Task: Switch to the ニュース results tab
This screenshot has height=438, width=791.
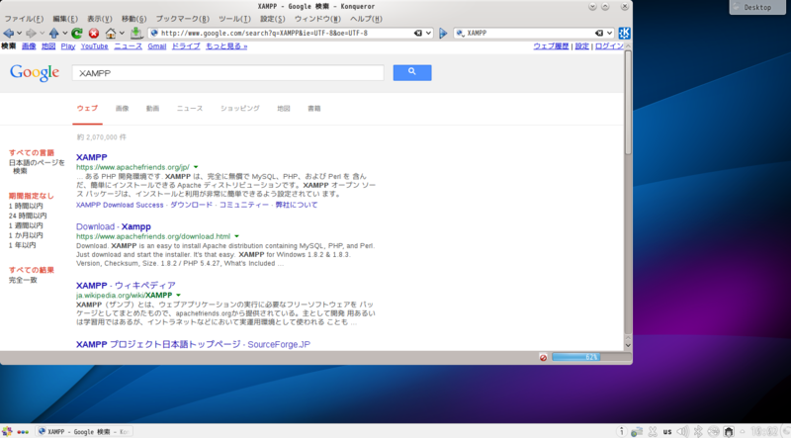Action: tap(190, 109)
